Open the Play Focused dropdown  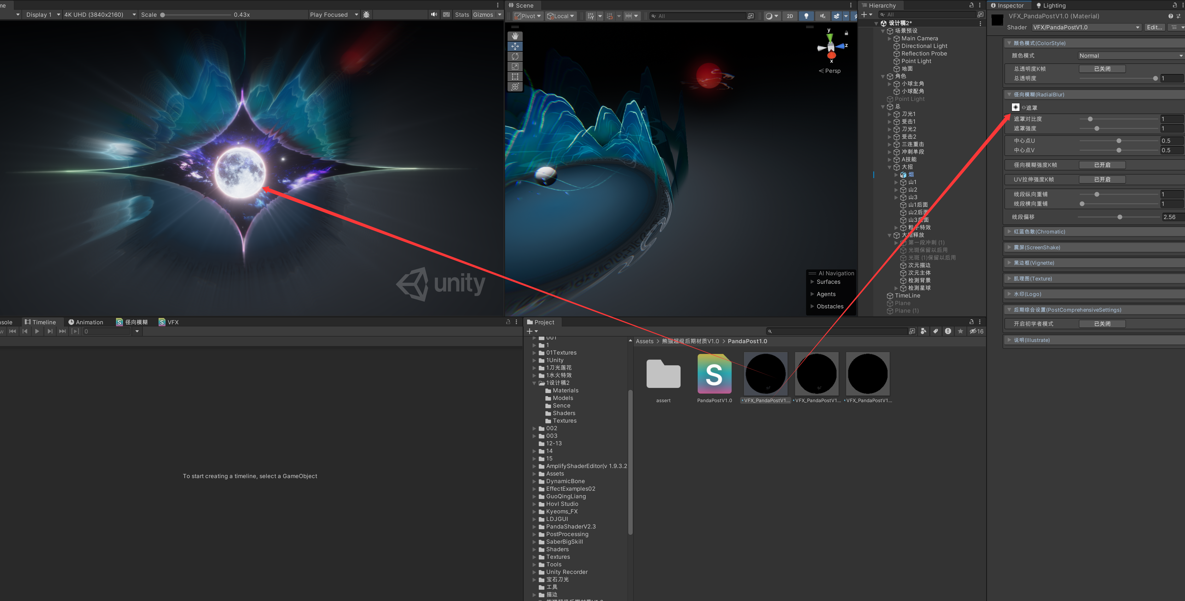pos(334,15)
